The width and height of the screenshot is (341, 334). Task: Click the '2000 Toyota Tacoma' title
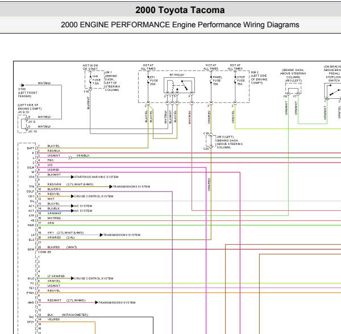tap(180, 10)
